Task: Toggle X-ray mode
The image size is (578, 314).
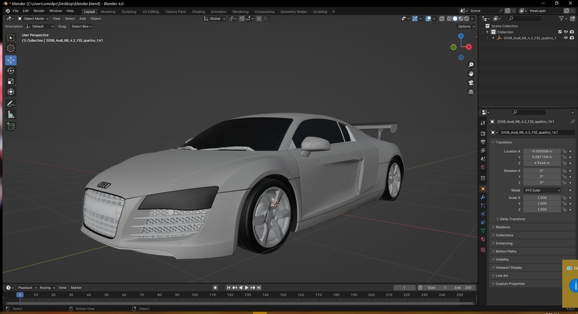Action: coord(442,19)
